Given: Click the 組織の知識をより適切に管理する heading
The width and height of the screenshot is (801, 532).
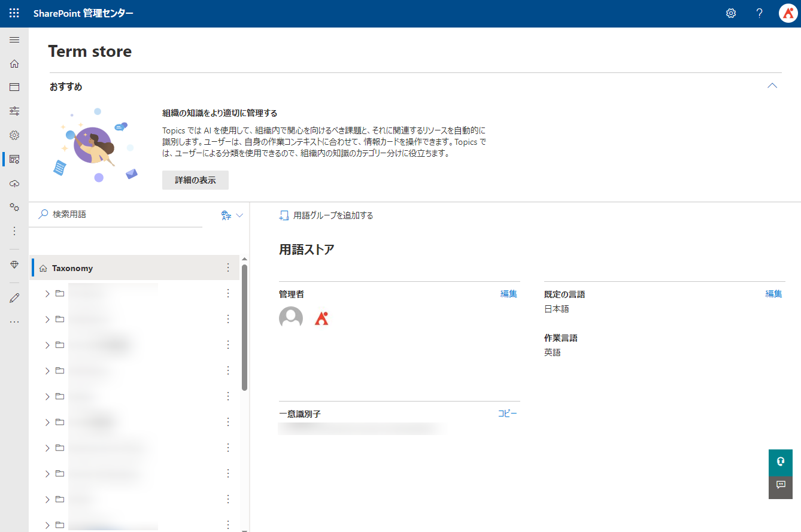Looking at the screenshot, I should [x=220, y=113].
